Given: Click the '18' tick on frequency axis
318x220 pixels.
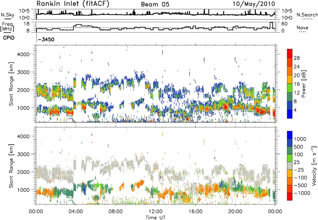Looking at the screenshot, I should click(27, 24).
